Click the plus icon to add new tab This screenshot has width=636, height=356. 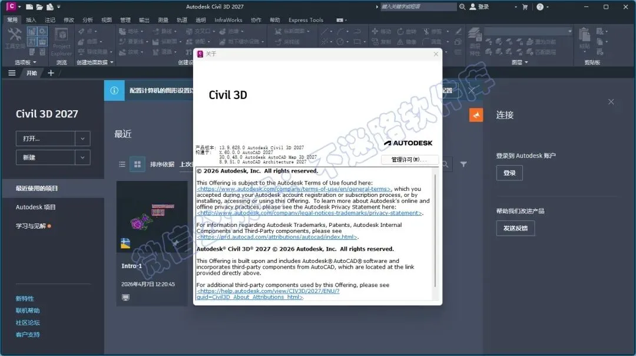(x=51, y=73)
